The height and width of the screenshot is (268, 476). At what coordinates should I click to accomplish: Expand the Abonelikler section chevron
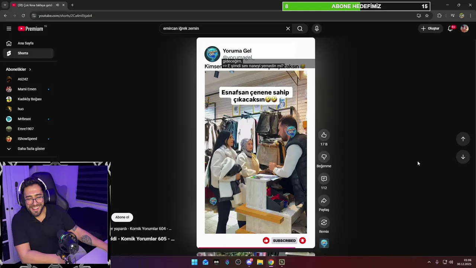[30, 69]
